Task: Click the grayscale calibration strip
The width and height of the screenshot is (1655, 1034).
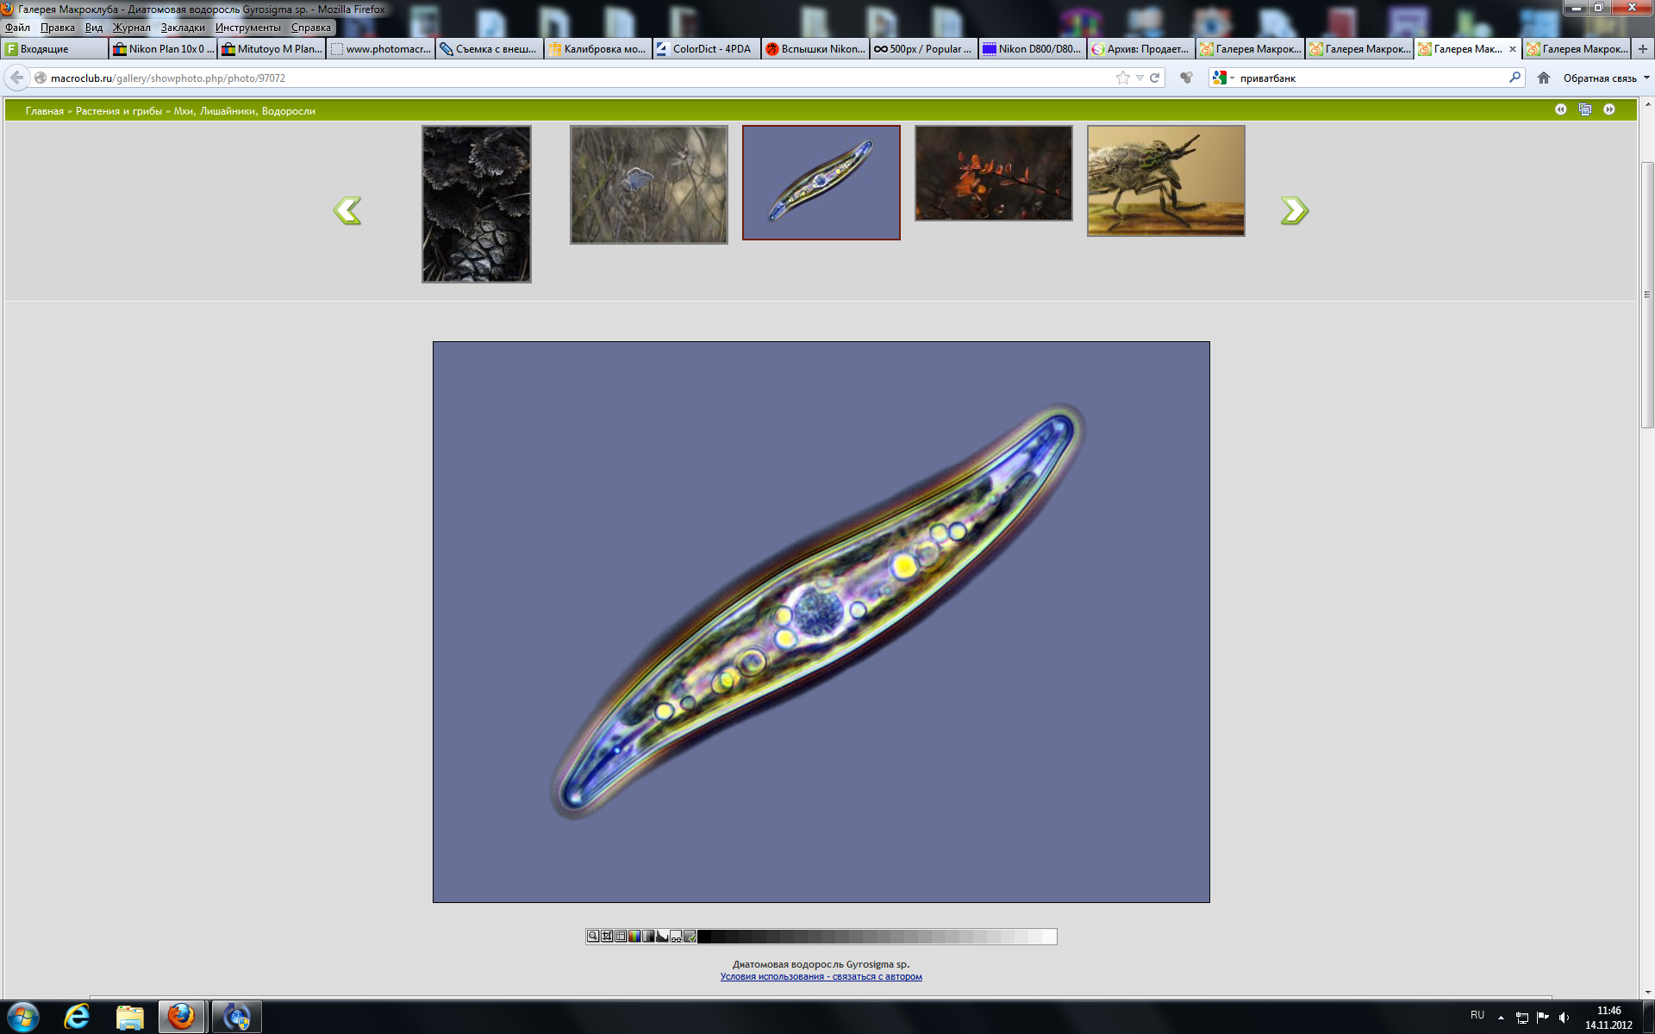Action: pyautogui.click(x=877, y=937)
